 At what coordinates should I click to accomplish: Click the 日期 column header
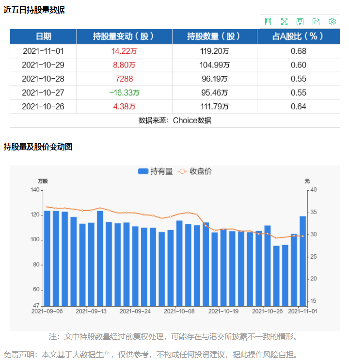tap(43, 36)
